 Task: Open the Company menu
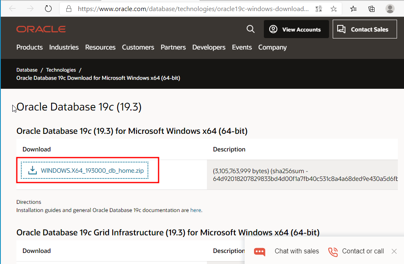pyautogui.click(x=272, y=47)
